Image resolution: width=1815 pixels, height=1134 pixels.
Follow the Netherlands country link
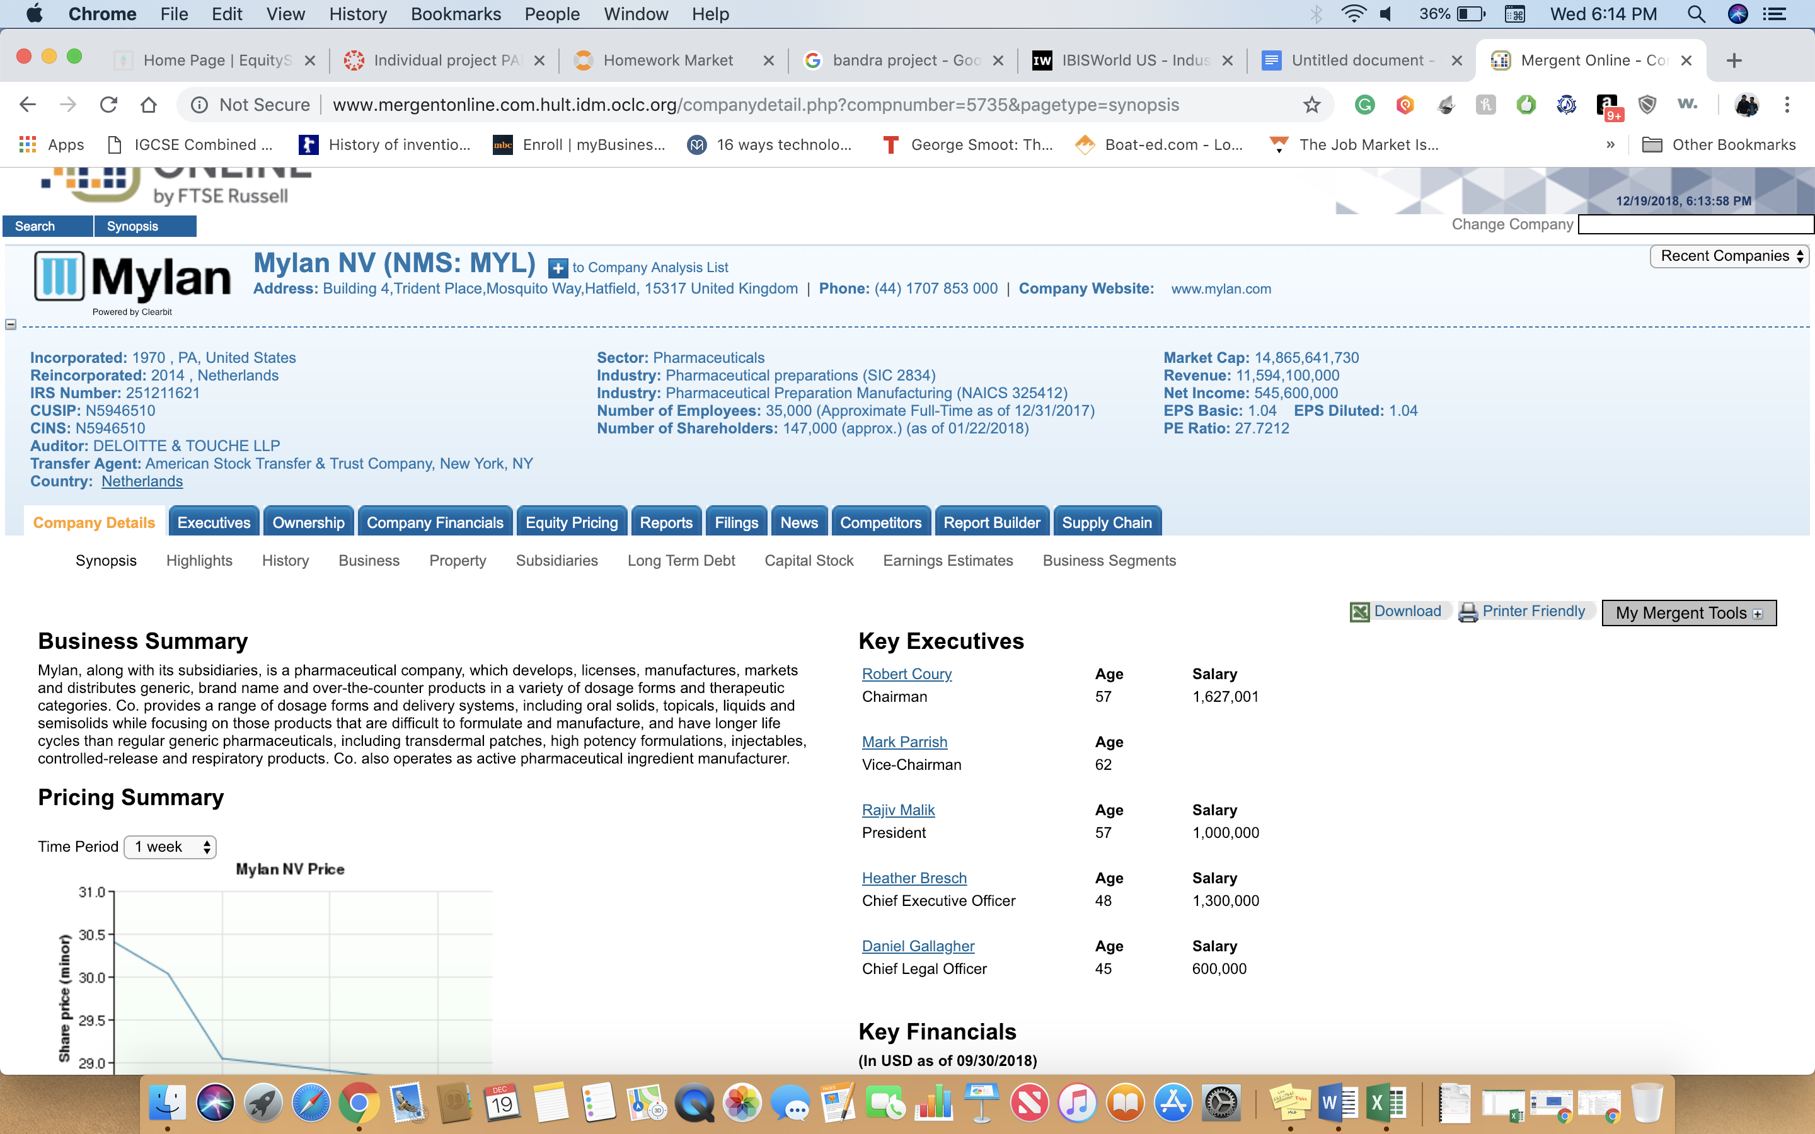[x=142, y=481]
